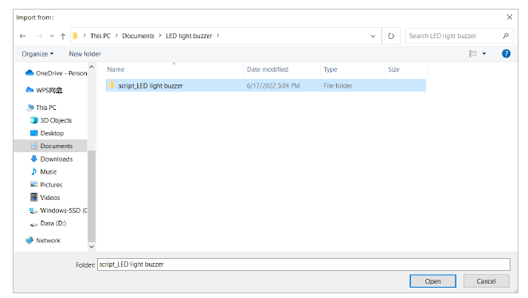Change view layout icon
This screenshot has width=528, height=298.
[473, 53]
